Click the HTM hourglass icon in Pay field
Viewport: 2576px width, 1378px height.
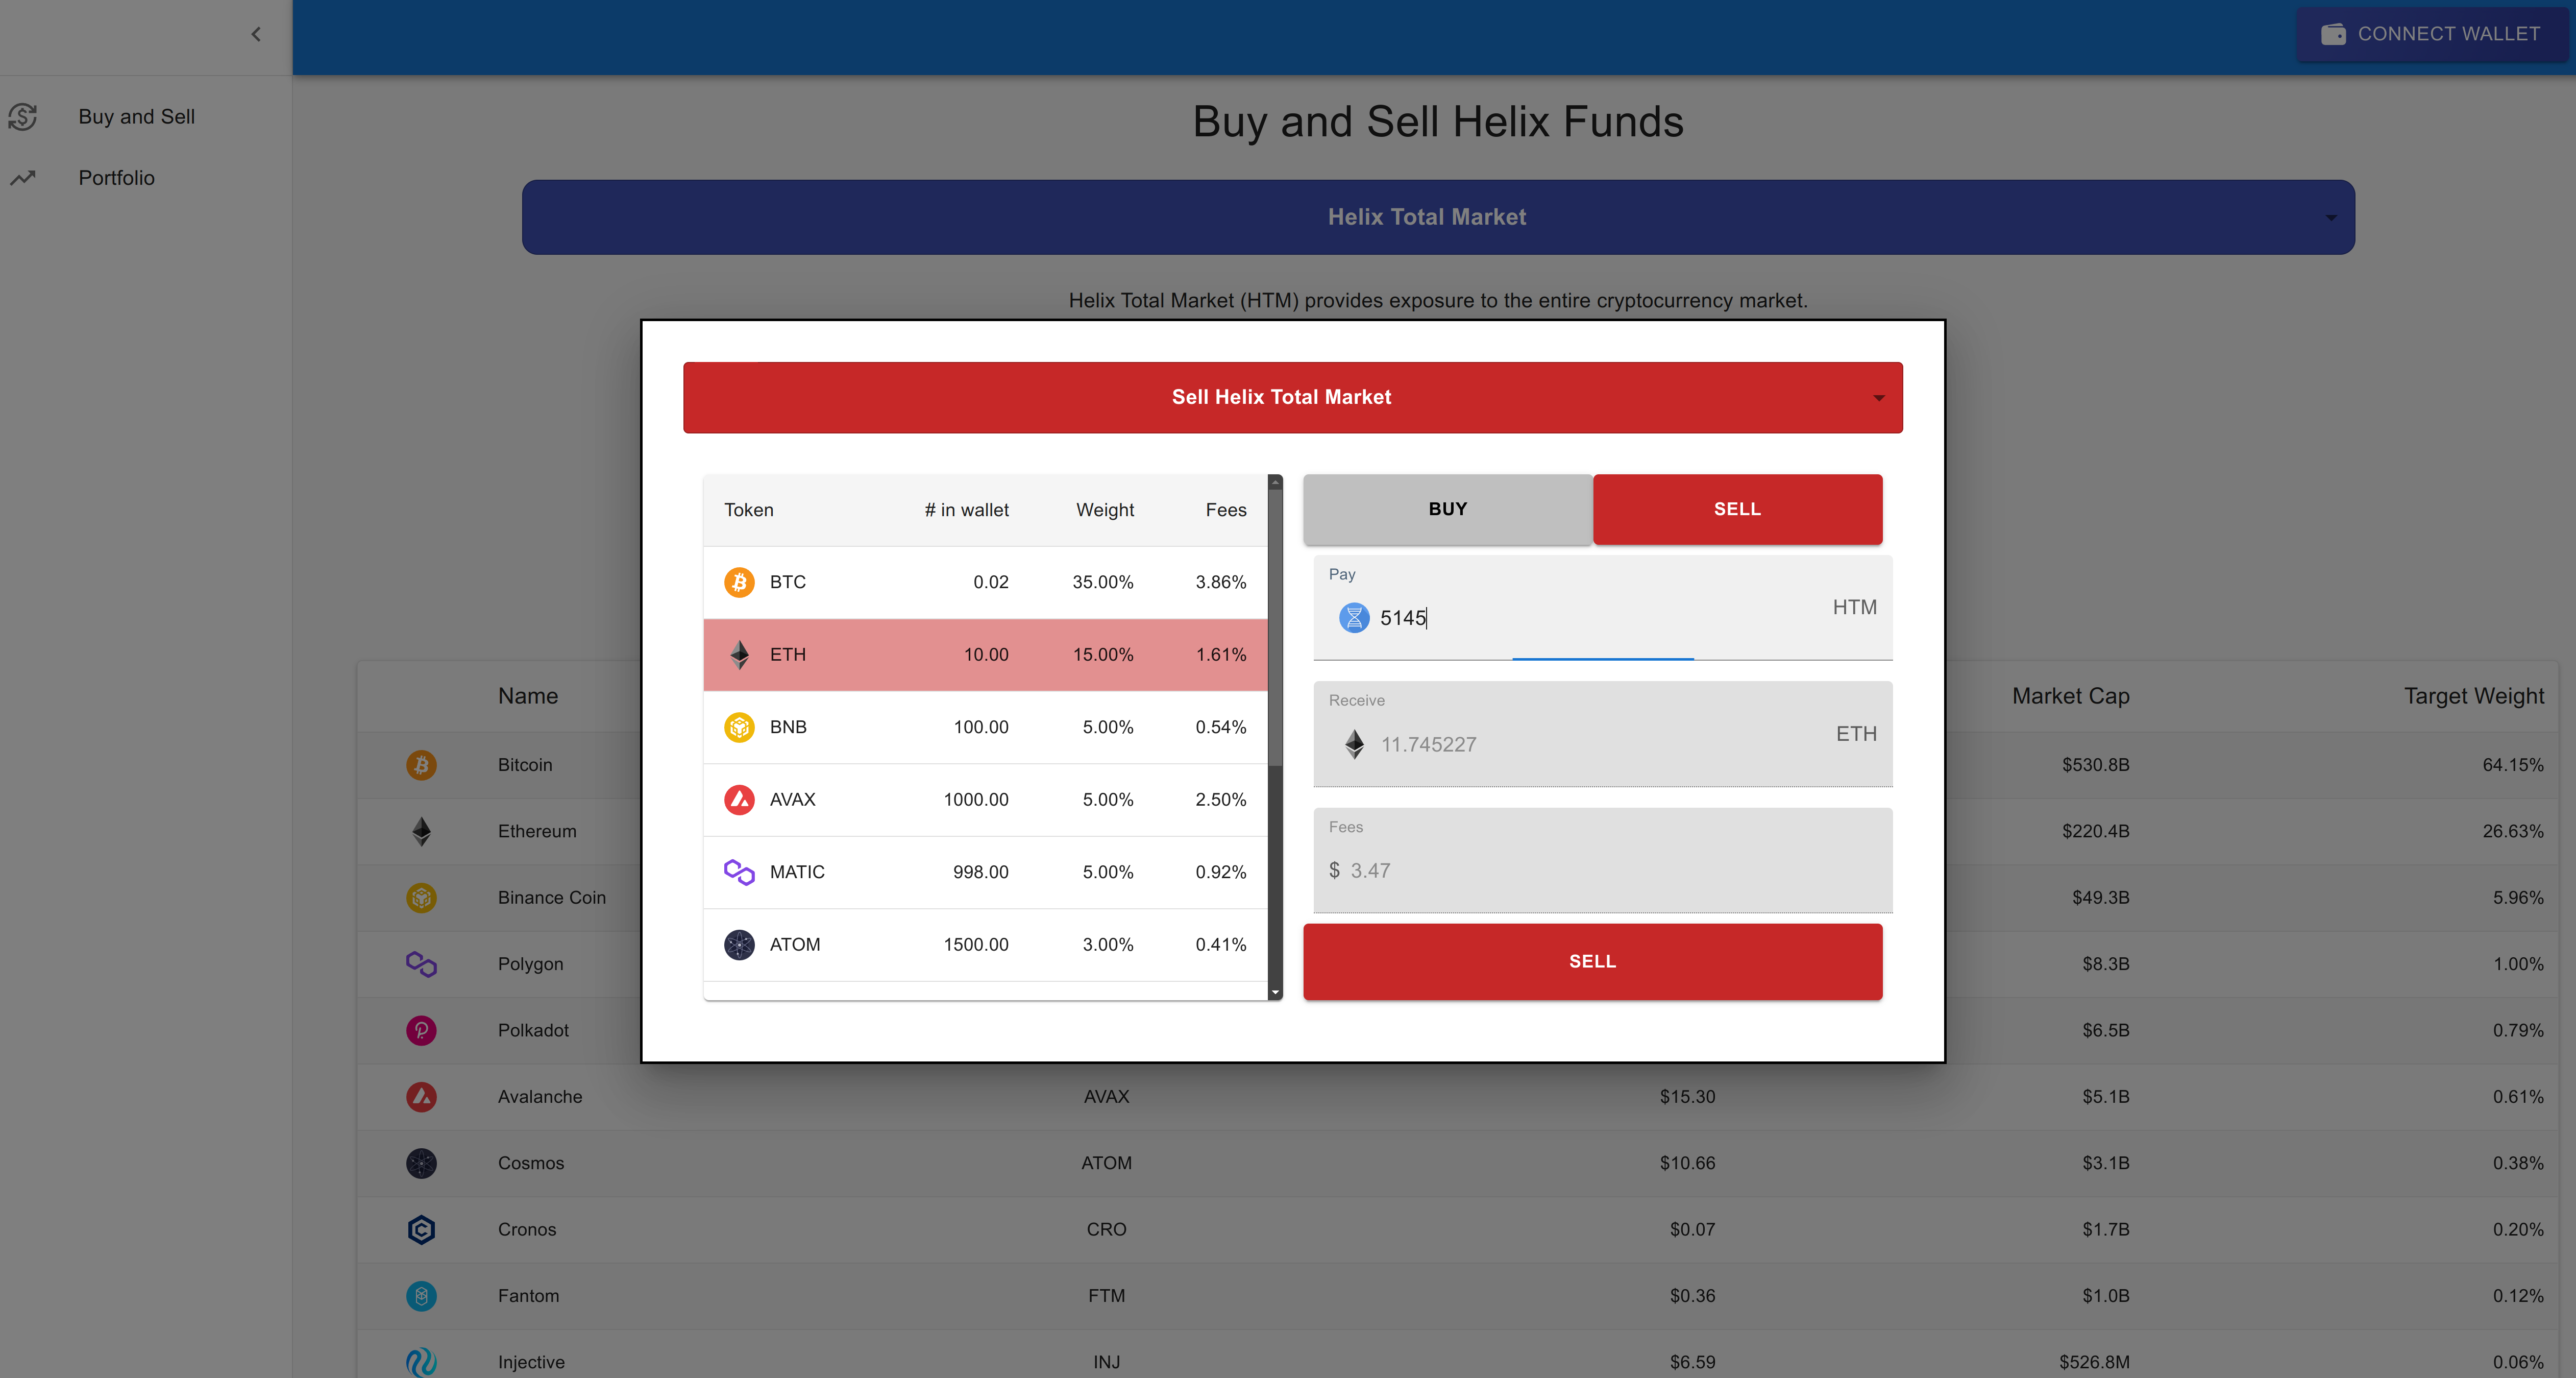[x=1354, y=618]
